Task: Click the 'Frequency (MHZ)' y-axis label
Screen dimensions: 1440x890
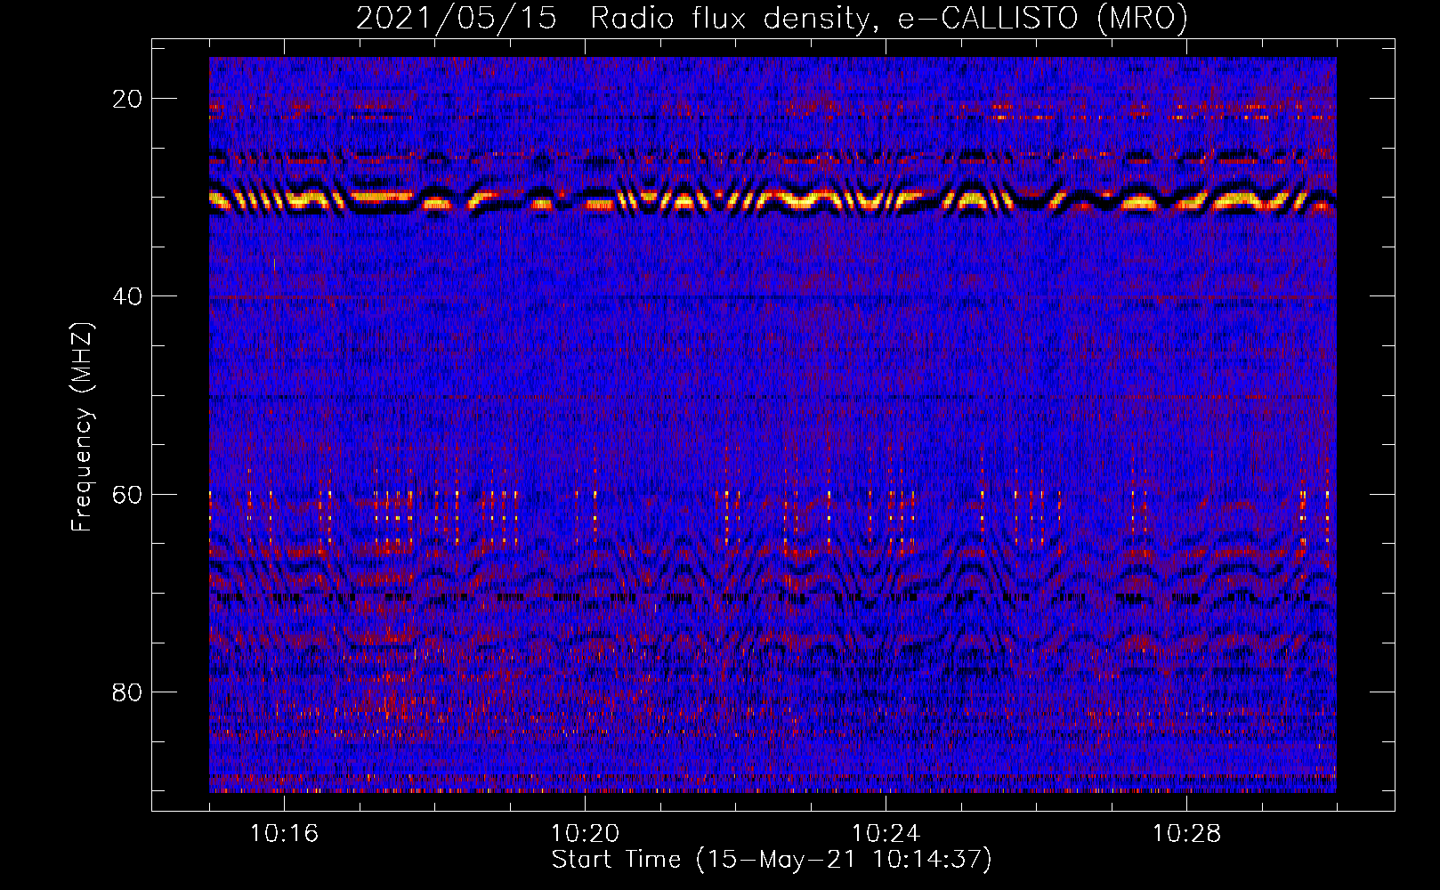Action: [x=82, y=427]
